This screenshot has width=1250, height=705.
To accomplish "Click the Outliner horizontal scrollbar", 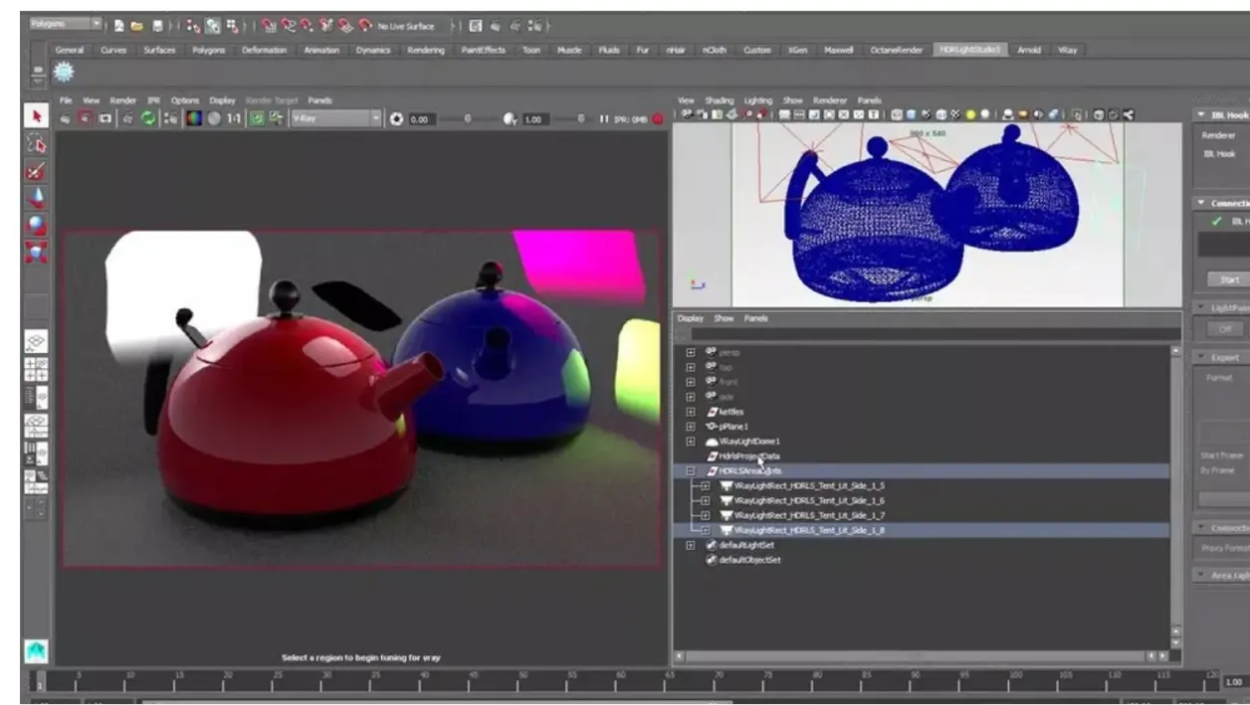I will pyautogui.click(x=917, y=656).
